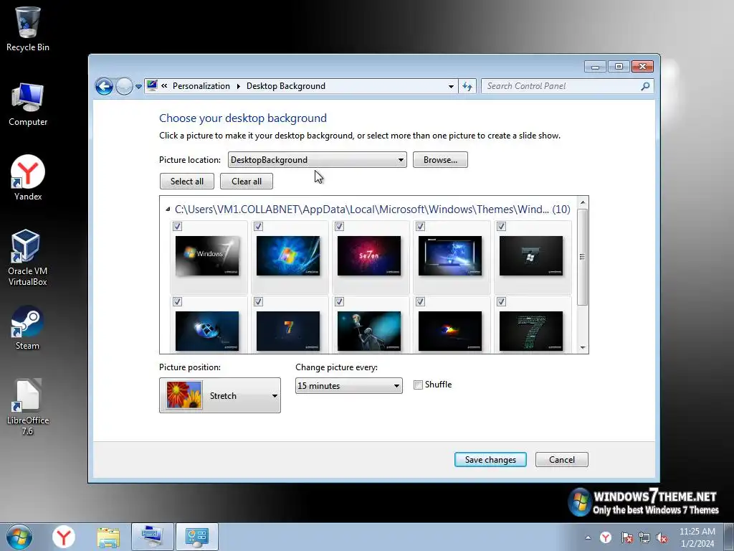Open the Picture position Stretch dropdown

pos(220,395)
